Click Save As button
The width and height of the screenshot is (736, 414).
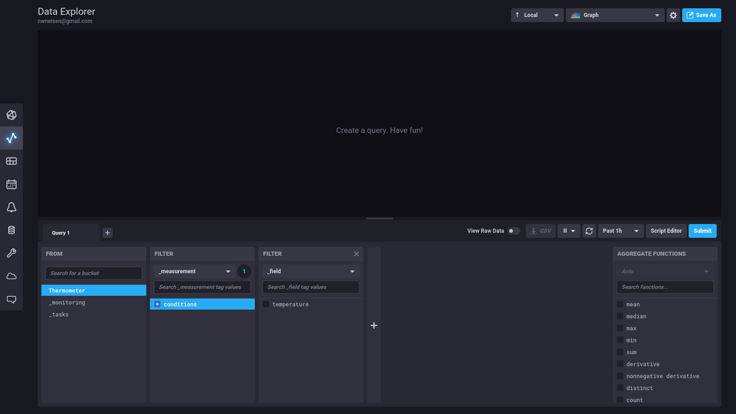701,15
